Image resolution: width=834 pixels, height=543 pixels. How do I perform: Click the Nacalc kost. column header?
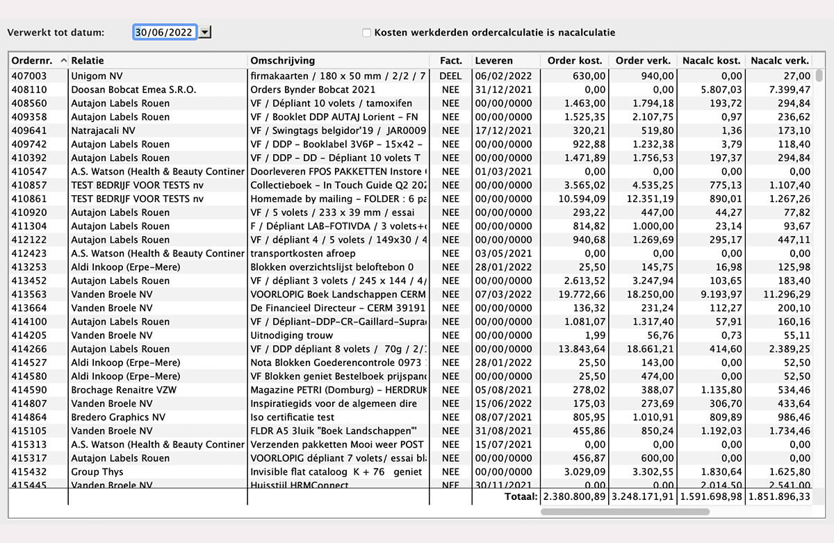click(711, 60)
